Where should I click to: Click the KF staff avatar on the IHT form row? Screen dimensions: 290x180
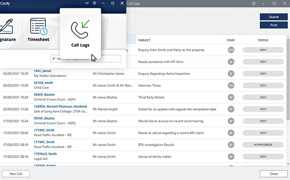point(231,62)
